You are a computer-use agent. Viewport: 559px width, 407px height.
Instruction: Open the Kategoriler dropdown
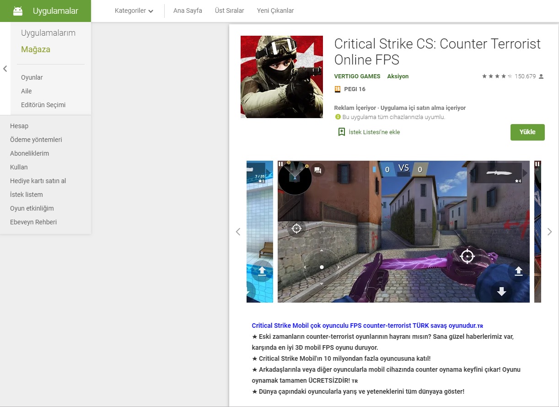click(134, 11)
